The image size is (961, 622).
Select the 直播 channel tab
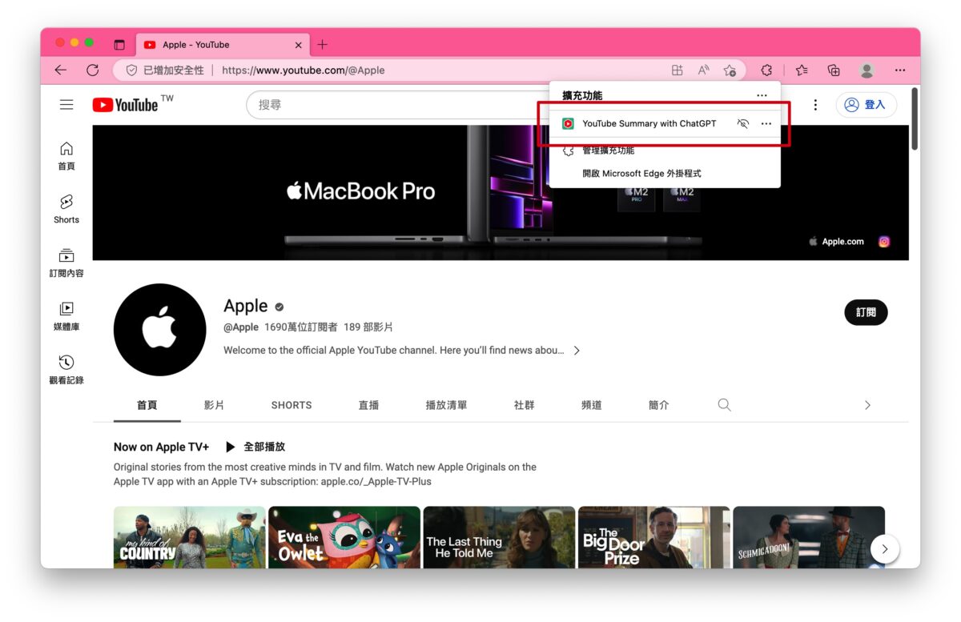(x=368, y=405)
